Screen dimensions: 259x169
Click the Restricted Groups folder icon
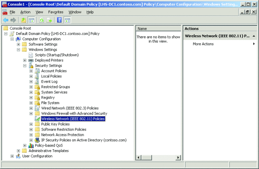(37, 87)
